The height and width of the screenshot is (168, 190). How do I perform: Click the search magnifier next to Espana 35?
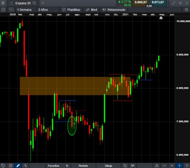(x=34, y=3)
